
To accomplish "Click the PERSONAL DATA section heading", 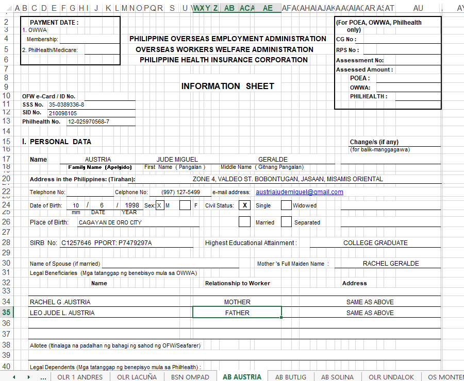I will (60, 142).
